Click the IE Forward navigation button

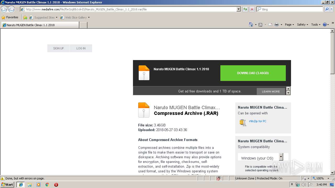click(11, 9)
